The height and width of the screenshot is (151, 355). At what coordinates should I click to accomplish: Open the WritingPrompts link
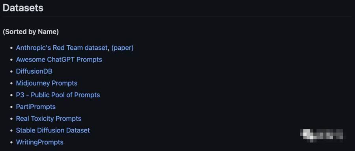39,142
